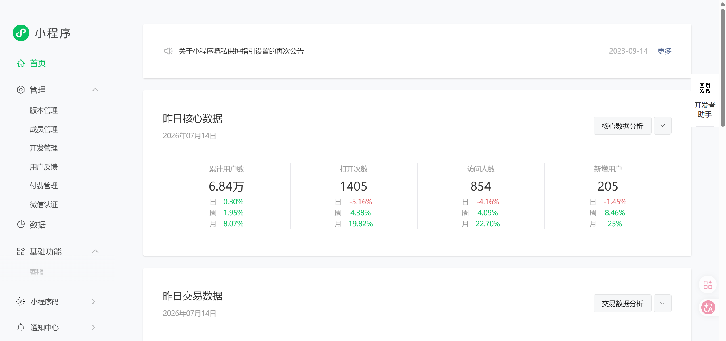726x341 pixels.
Task: Click scrollbar up arrow
Action: [723, 4]
